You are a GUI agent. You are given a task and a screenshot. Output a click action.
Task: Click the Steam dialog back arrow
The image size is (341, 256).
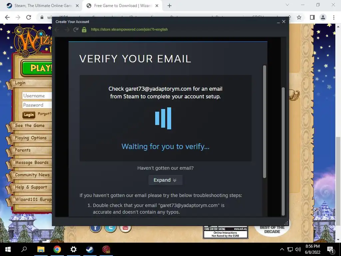(x=57, y=29)
